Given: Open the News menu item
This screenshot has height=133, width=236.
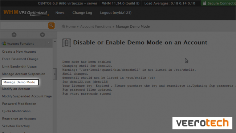Looking at the screenshot, I should pyautogui.click(x=60, y=13).
